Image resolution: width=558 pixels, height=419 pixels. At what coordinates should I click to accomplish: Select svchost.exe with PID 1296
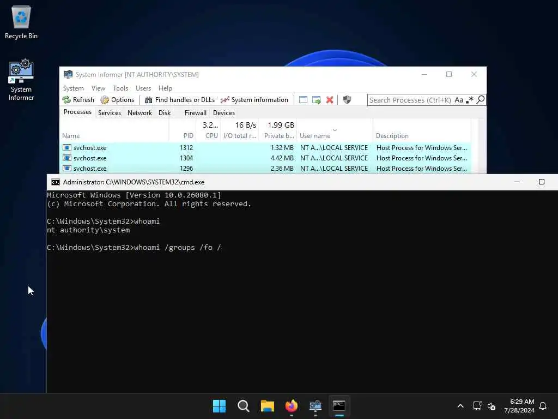click(265, 168)
